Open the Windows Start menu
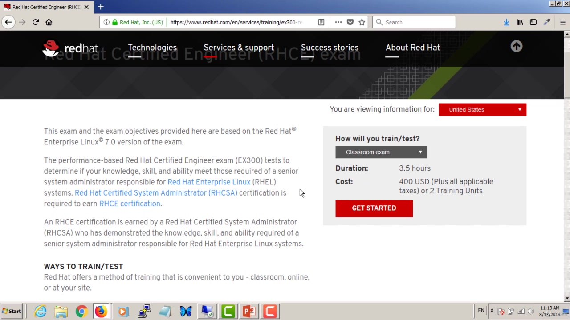570x320 pixels. click(x=12, y=311)
